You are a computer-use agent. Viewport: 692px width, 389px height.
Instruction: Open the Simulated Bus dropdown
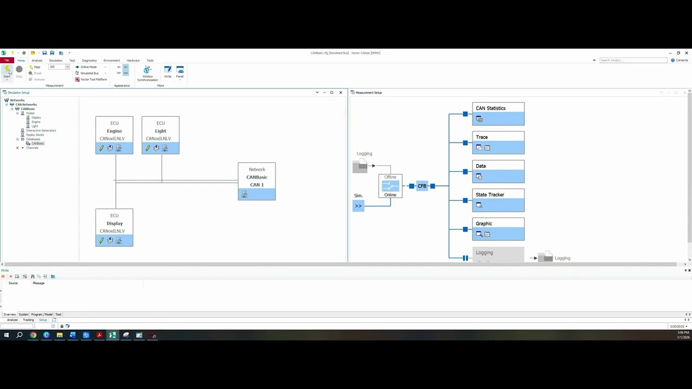click(x=105, y=73)
